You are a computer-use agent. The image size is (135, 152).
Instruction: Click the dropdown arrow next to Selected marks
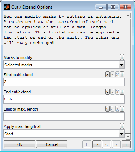(121, 65)
